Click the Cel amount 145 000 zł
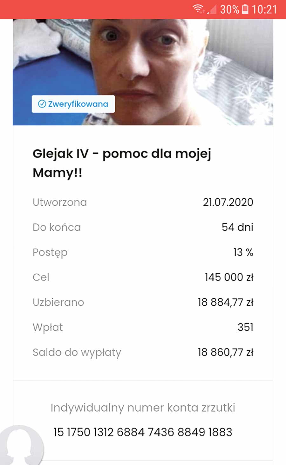Image resolution: width=286 pixels, height=465 pixels. (229, 277)
